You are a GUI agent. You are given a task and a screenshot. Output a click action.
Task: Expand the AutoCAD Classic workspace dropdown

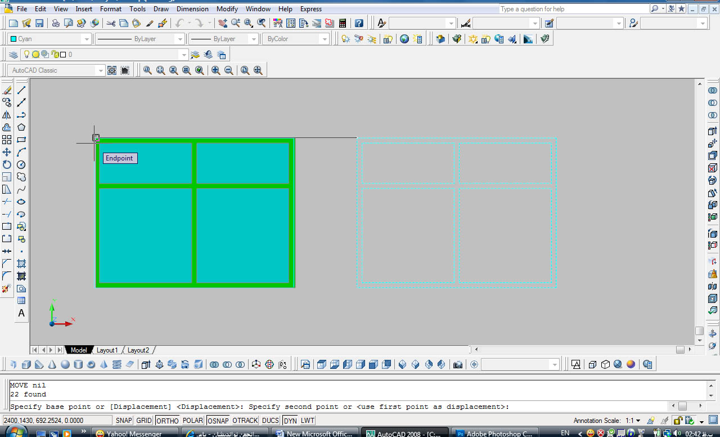[101, 70]
